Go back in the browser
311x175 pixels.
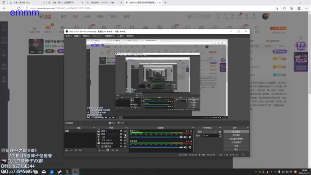coord(4,8)
